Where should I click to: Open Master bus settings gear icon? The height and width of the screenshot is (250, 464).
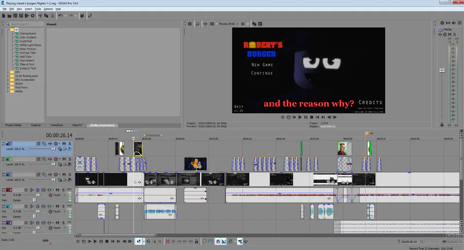point(442,23)
